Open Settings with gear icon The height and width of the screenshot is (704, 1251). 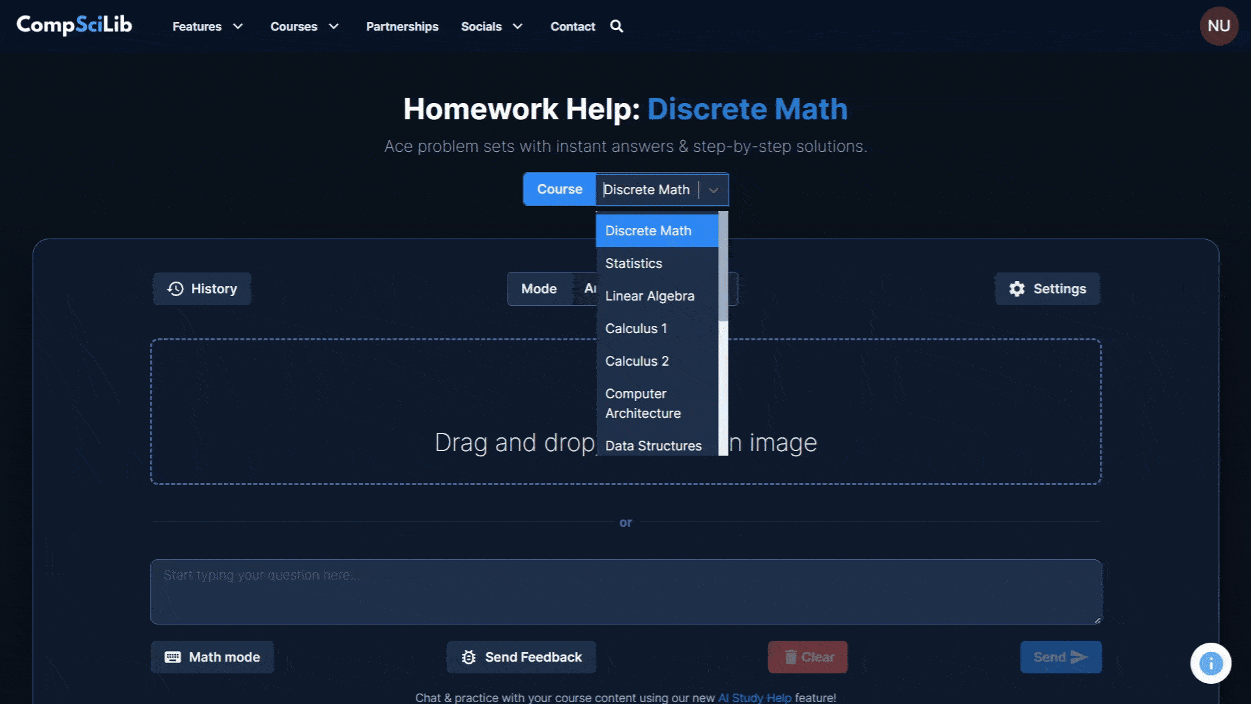pos(1047,289)
